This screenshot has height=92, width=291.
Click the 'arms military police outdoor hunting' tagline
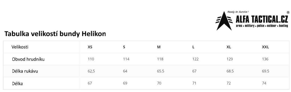tap(262, 26)
